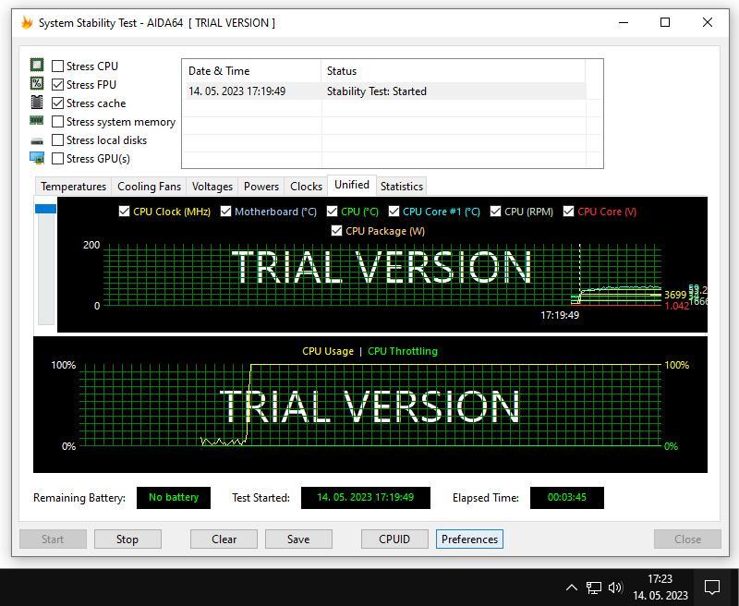Toggle Motherboard (°C) graph checkbox
Image resolution: width=739 pixels, height=606 pixels.
[225, 212]
